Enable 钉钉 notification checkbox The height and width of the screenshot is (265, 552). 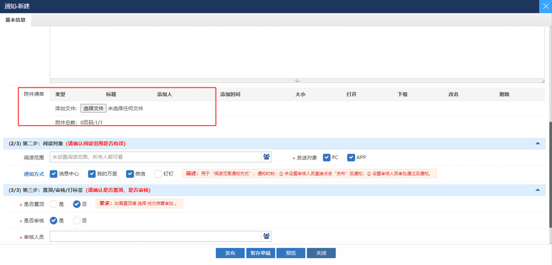pos(158,174)
